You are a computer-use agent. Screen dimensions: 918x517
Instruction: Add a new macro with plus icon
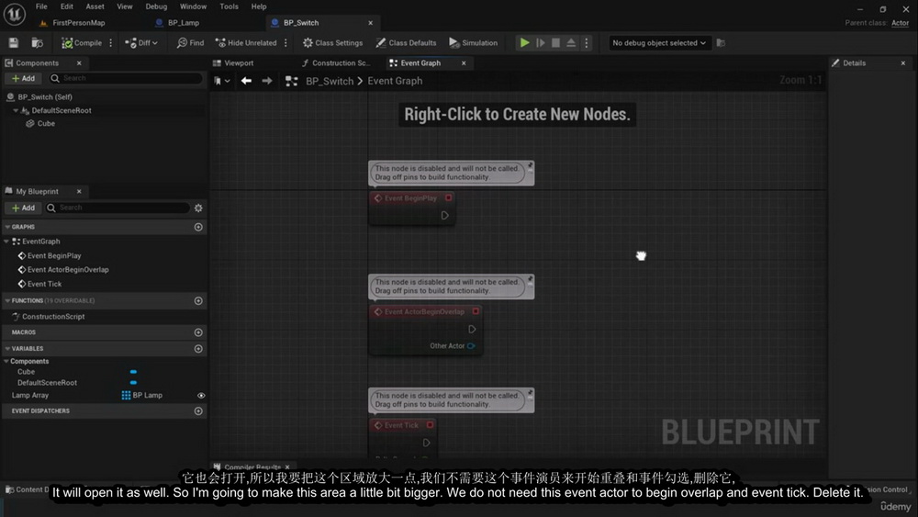(198, 332)
